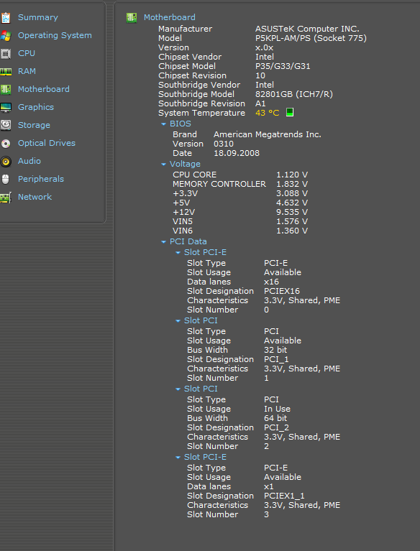Image resolution: width=420 pixels, height=551 pixels.
Task: Open the Optical Drives section link
Action: [x=47, y=143]
